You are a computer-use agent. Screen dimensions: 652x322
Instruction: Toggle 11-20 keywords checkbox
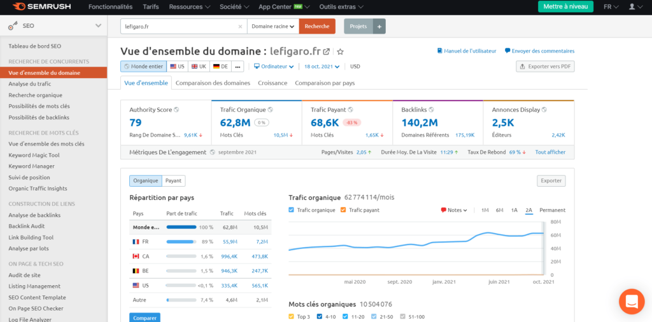coord(346,317)
